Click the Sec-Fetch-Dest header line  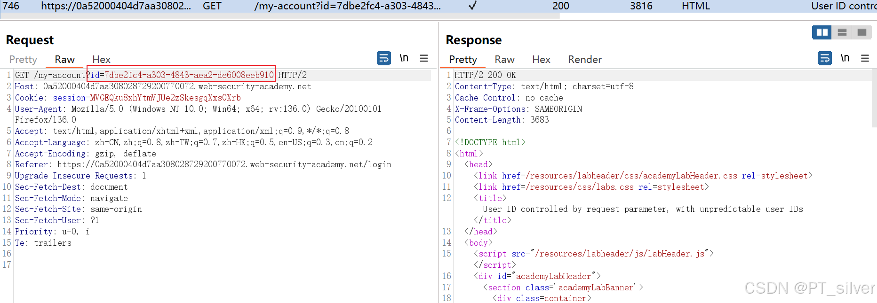coord(71,187)
